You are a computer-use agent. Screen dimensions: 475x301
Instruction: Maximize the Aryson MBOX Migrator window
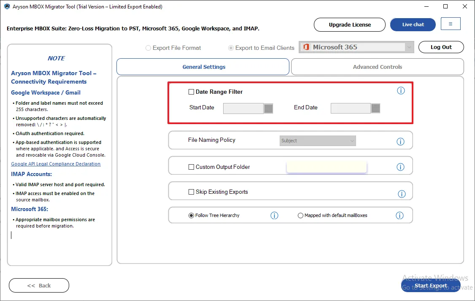[x=445, y=6]
